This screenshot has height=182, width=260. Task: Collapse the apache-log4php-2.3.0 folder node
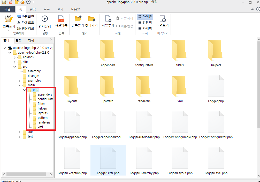coord(10,53)
